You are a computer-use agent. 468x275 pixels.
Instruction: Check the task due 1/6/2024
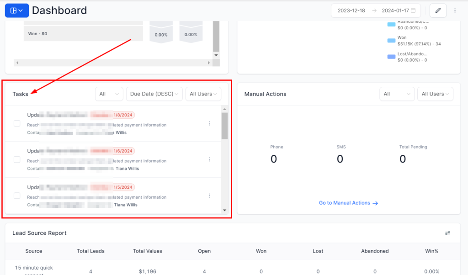click(17, 159)
